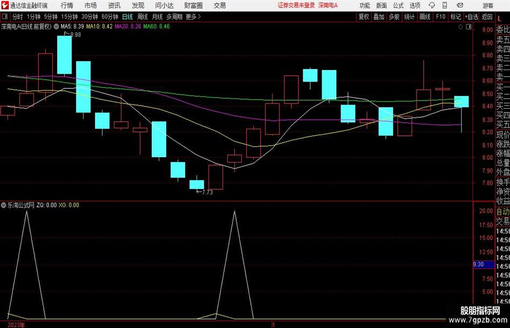
Task: Click the ZQ: 0.00 indicator value
Action: click(46, 205)
